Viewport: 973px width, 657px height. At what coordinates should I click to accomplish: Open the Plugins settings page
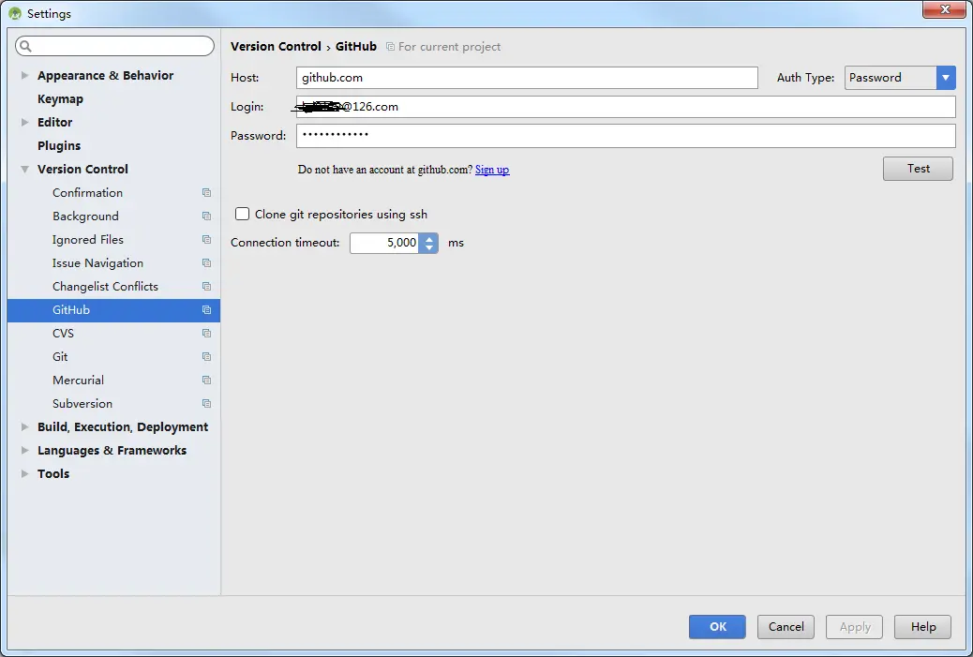click(59, 146)
